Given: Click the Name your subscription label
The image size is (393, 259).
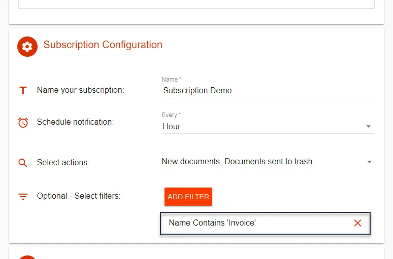Looking at the screenshot, I should 80,90.
